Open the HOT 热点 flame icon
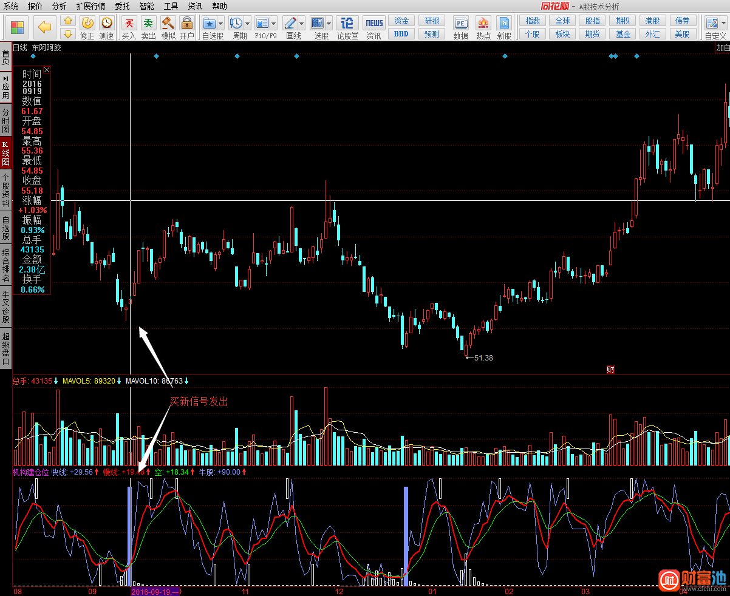The height and width of the screenshot is (596, 730). (483, 23)
